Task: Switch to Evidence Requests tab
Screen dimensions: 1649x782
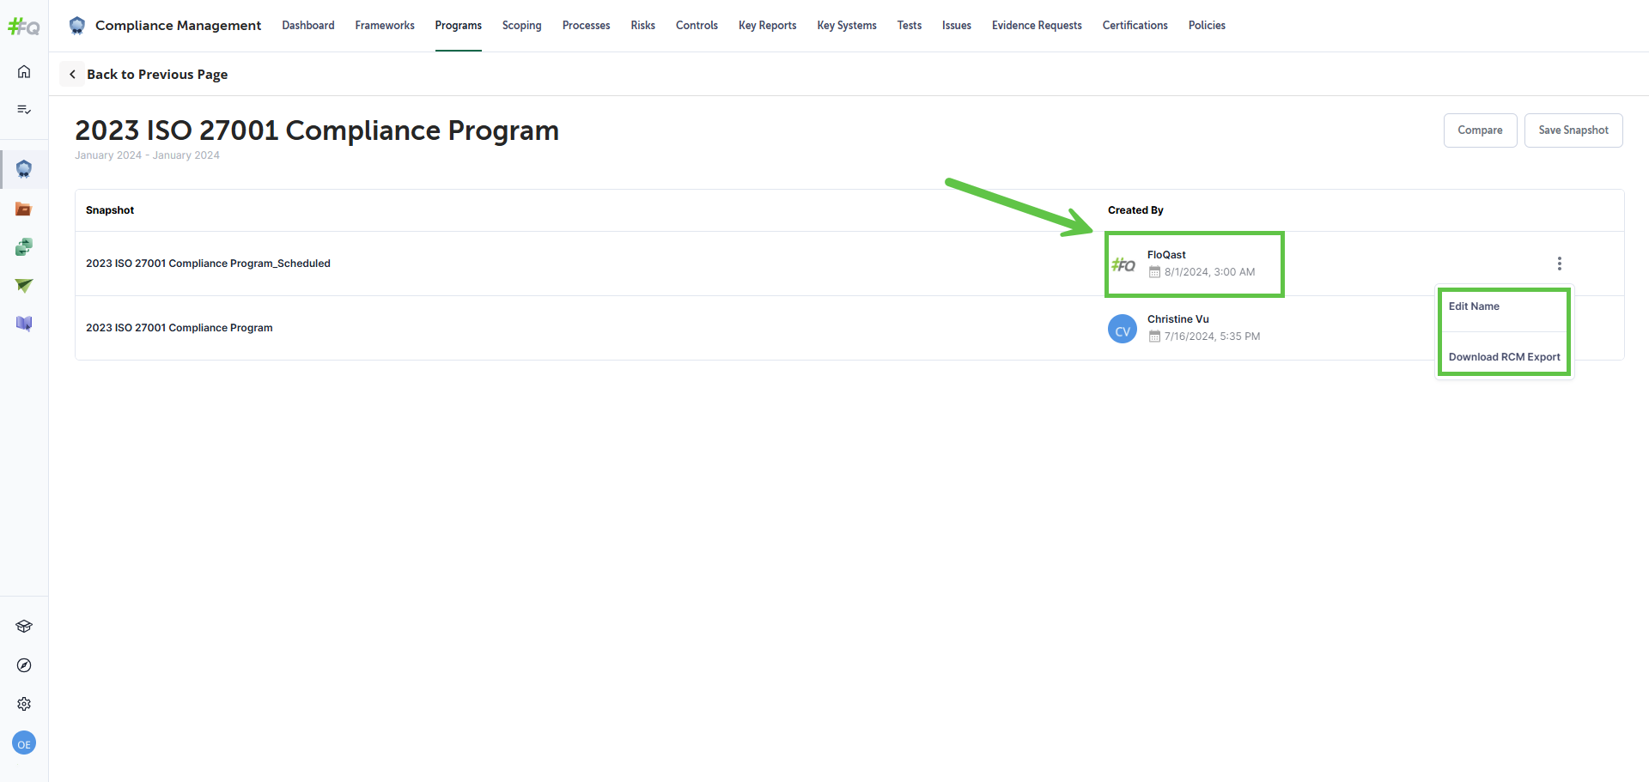Action: coord(1037,26)
